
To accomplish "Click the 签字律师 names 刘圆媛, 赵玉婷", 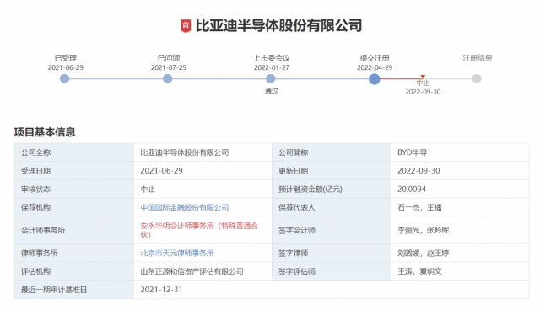I will 424,254.
